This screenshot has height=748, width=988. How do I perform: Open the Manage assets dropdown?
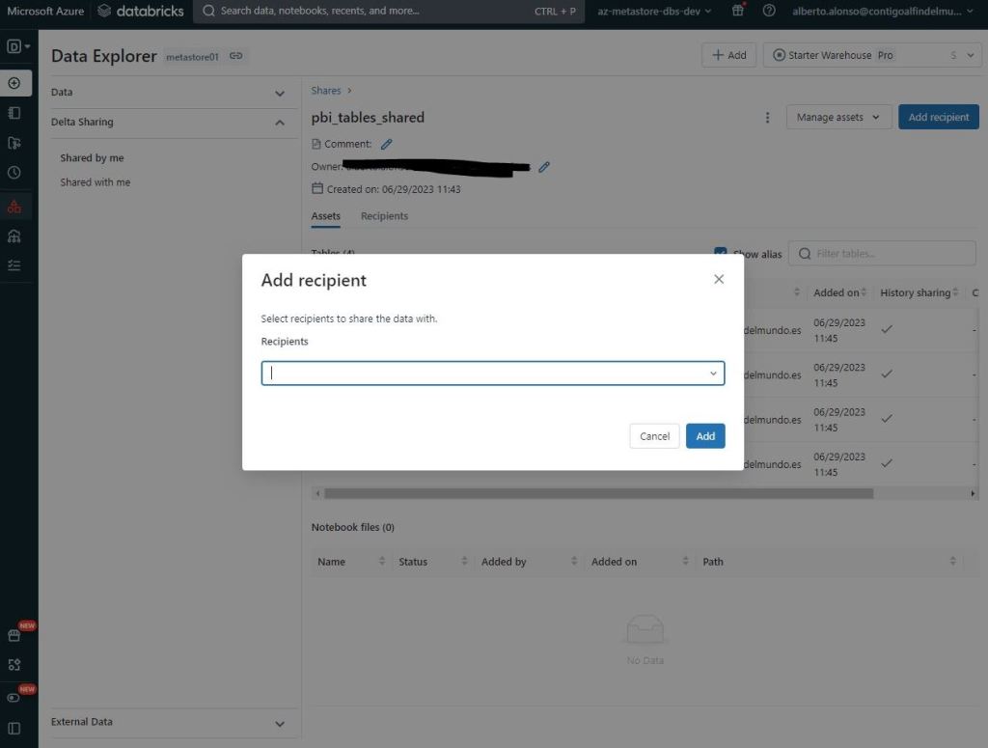(837, 118)
